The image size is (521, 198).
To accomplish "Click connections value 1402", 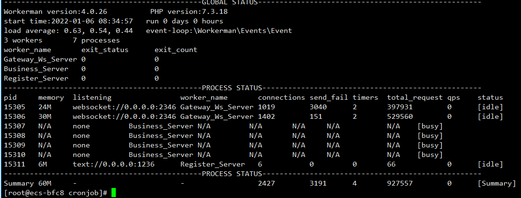I will [x=266, y=116].
